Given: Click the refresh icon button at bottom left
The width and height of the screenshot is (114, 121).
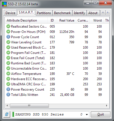Looking at the screenshot, I should (7, 114).
